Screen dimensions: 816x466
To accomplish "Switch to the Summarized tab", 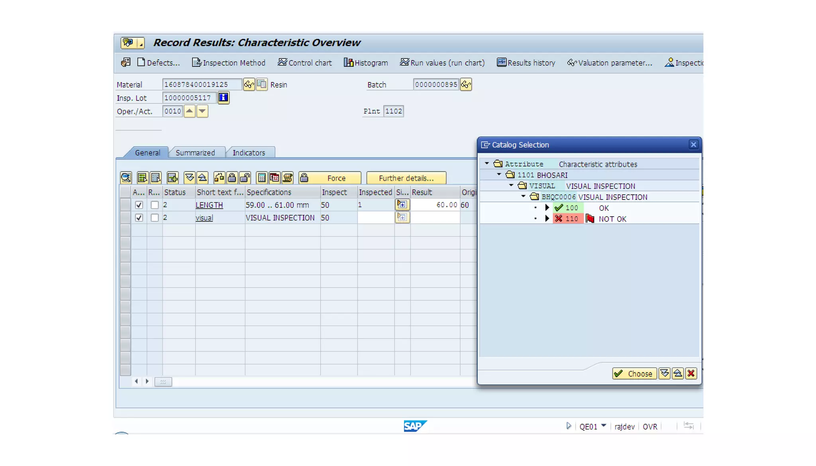I will click(x=195, y=153).
